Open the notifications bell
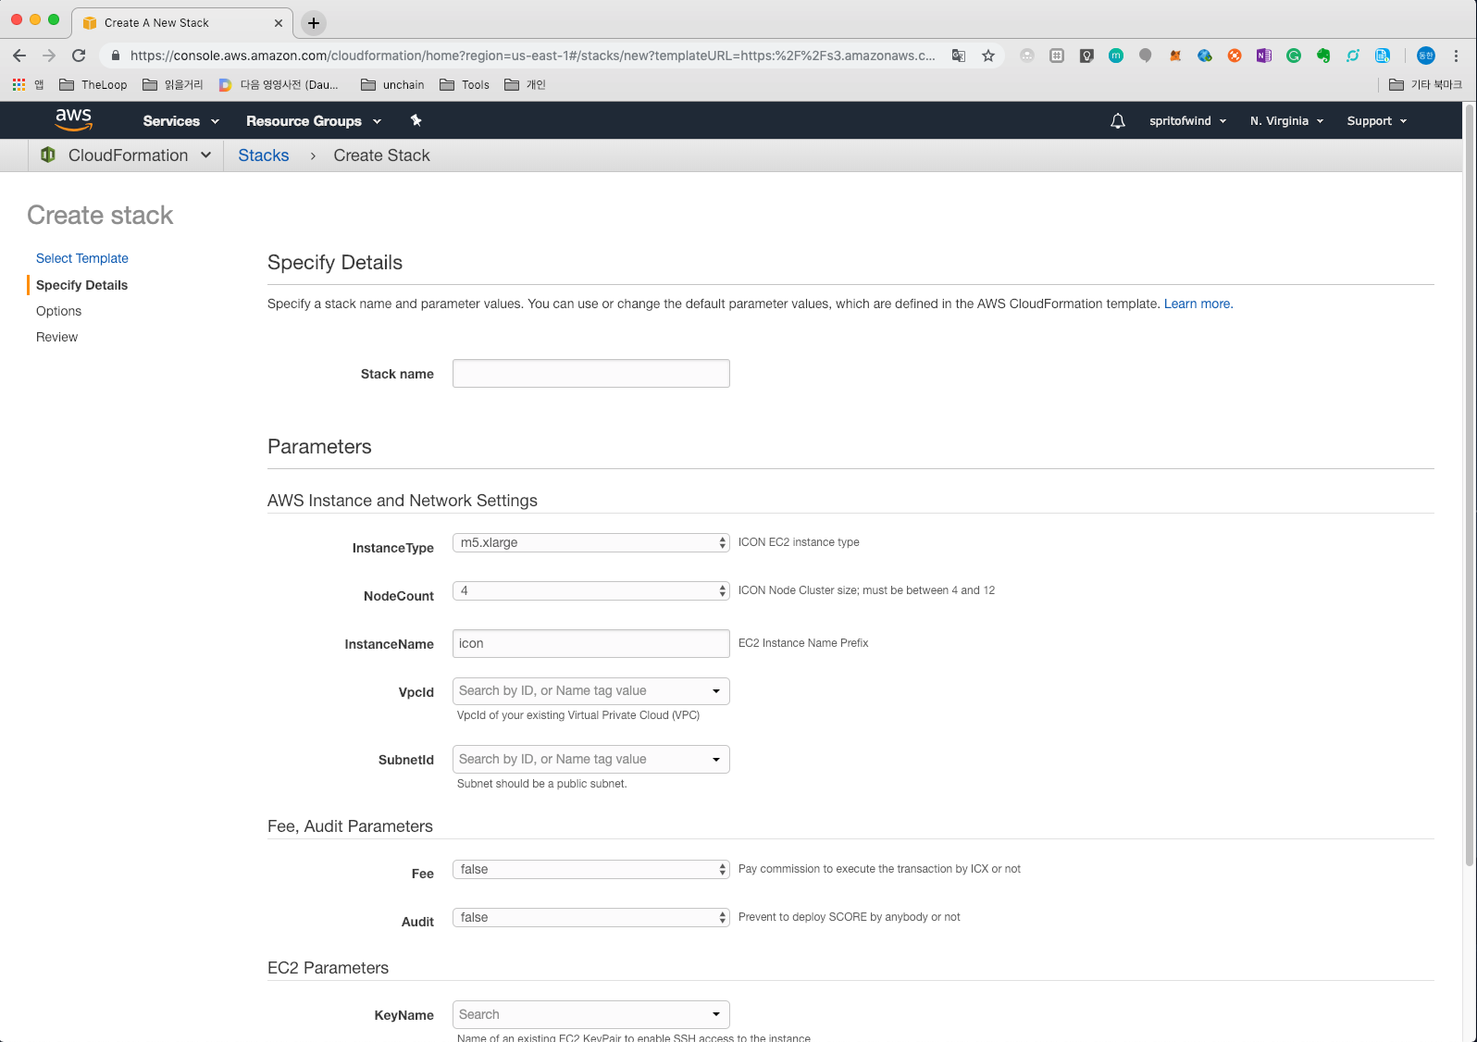Viewport: 1477px width, 1042px height. click(1118, 120)
